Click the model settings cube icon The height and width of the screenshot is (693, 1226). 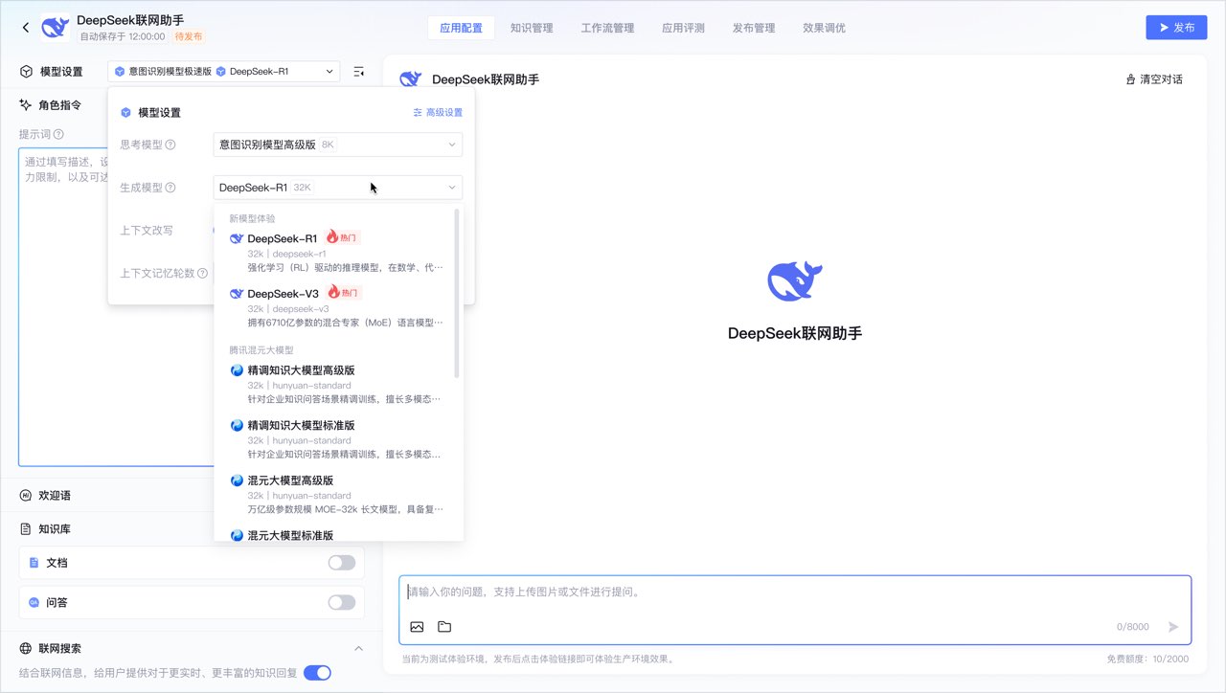point(26,72)
